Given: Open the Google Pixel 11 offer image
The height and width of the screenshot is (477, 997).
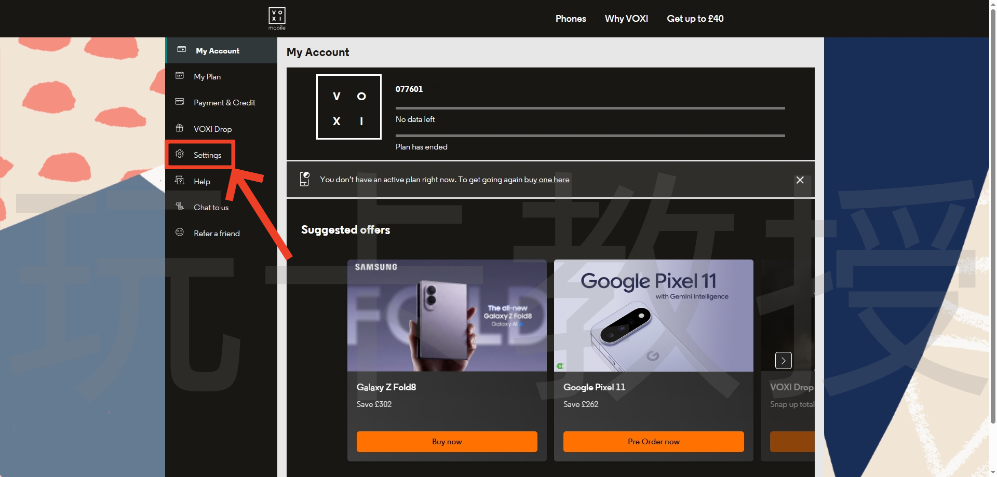Looking at the screenshot, I should tap(653, 316).
